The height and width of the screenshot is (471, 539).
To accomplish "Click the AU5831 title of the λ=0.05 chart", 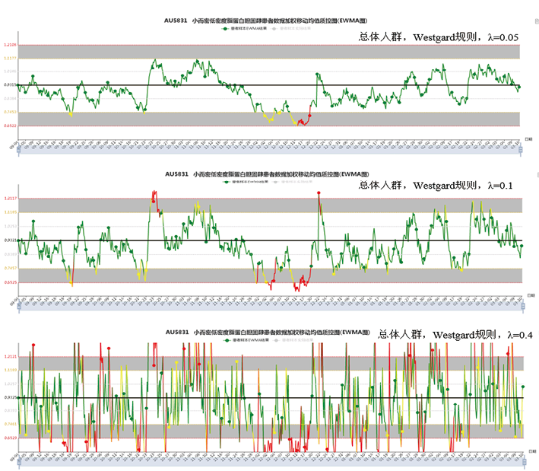I will tap(265, 21).
